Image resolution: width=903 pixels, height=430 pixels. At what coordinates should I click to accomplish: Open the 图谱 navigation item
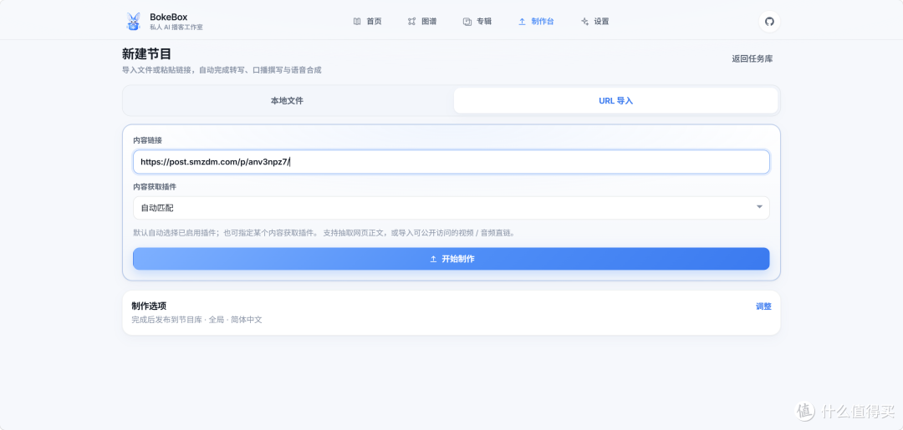422,21
